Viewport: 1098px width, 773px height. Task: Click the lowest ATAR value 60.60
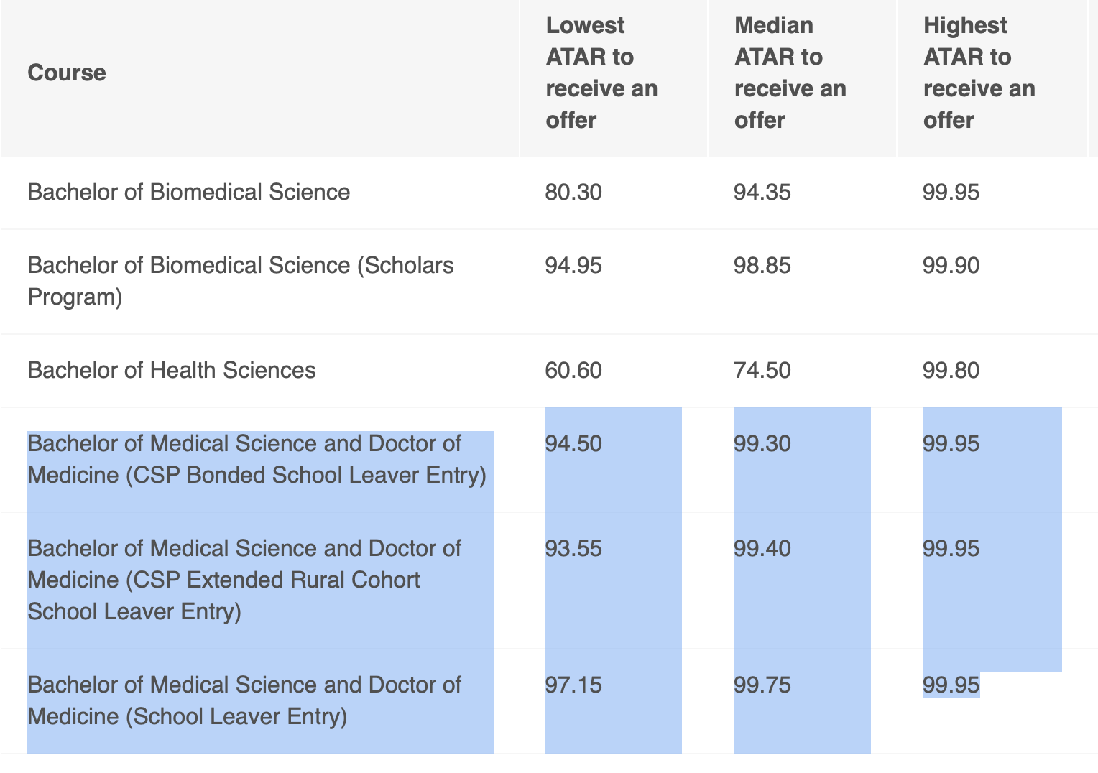click(573, 370)
